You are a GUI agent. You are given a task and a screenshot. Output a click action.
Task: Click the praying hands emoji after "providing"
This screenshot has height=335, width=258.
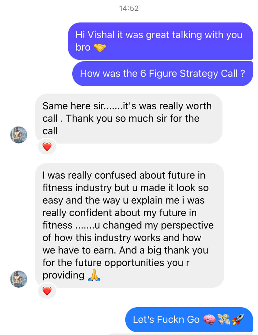pos(94,275)
